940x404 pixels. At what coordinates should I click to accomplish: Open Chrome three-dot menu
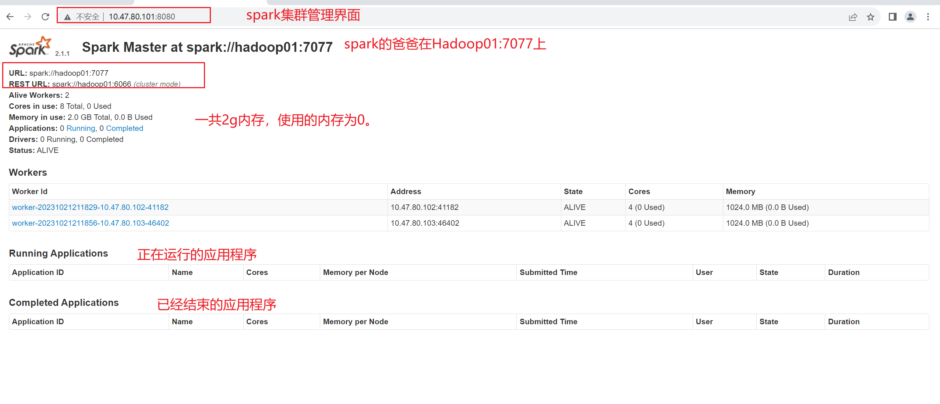[x=928, y=17]
